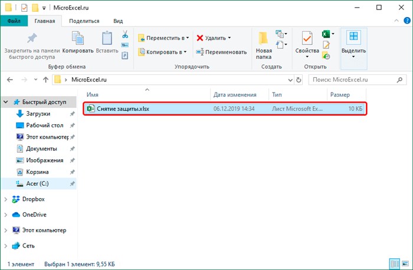Go up one folder level
413x270 pixels.
click(45, 80)
